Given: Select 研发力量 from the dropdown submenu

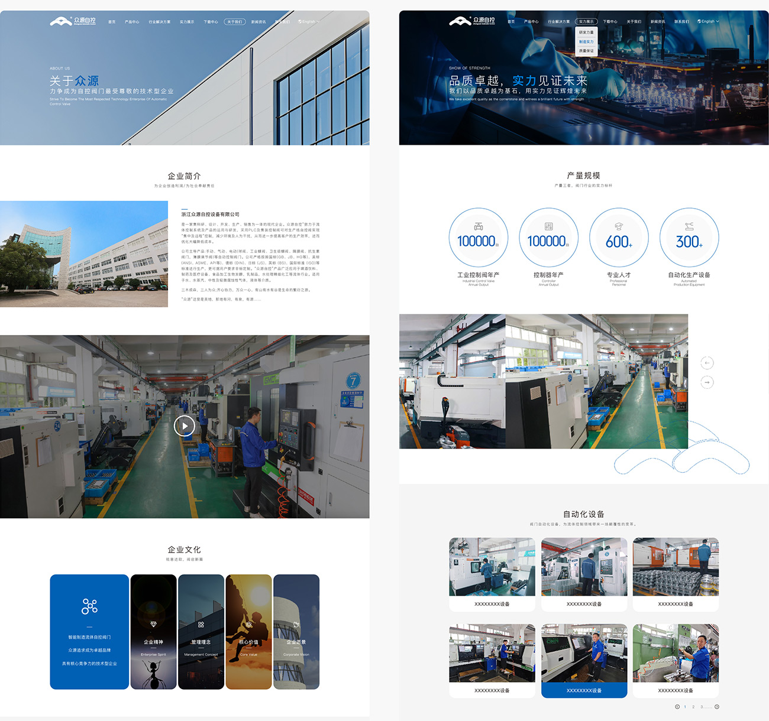Looking at the screenshot, I should 586,33.
